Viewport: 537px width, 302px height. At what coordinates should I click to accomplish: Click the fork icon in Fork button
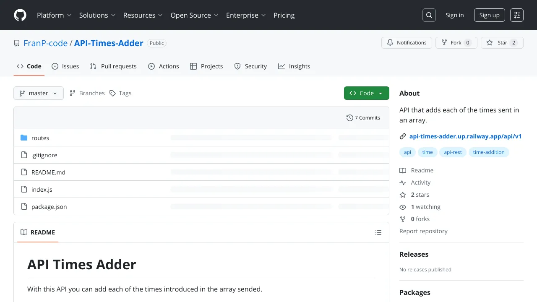(x=444, y=43)
